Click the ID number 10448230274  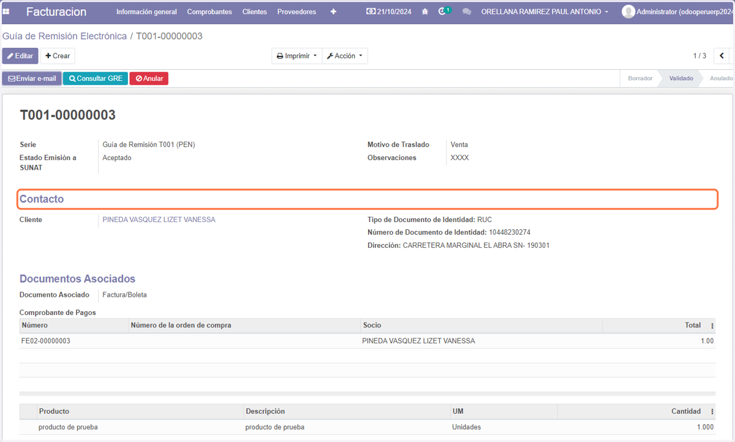coord(510,232)
